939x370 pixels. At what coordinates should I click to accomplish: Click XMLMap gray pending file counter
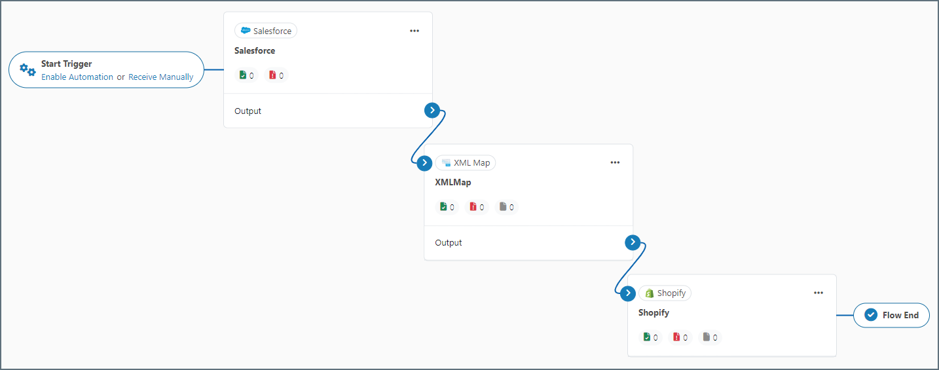506,207
